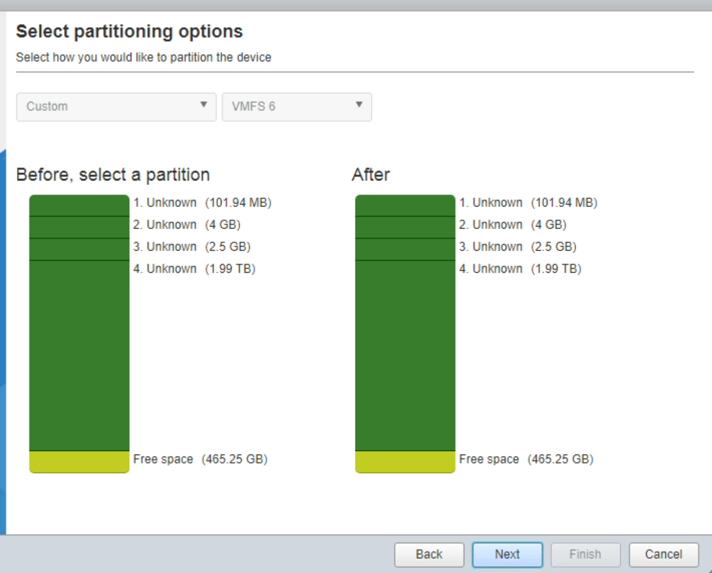Click the free space block in After diagram
Image resolution: width=712 pixels, height=573 pixels.
click(x=405, y=462)
